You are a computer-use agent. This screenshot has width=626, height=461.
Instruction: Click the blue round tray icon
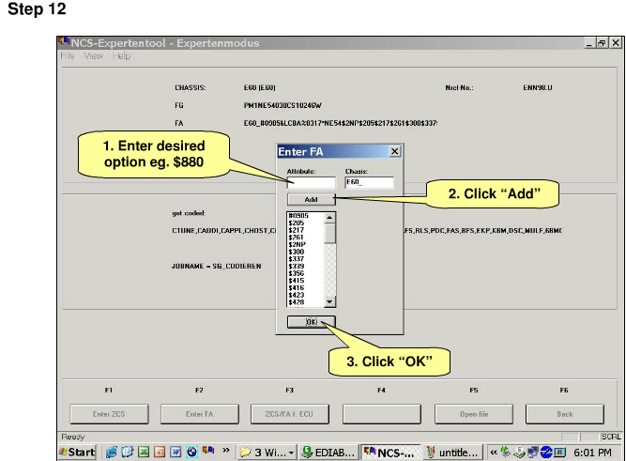pos(545,453)
